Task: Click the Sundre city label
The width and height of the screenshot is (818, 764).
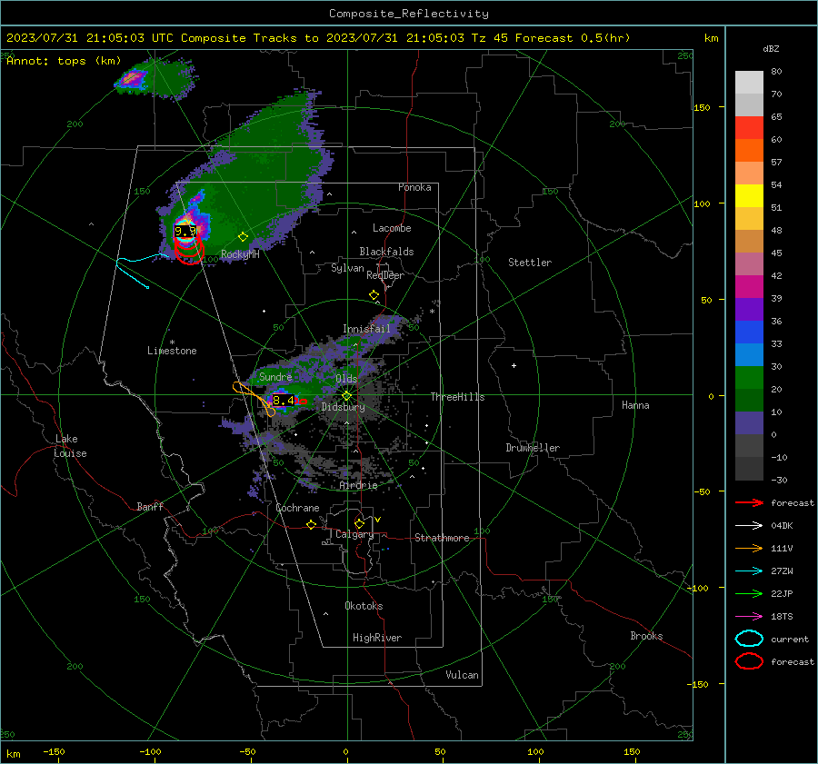Action: (275, 376)
